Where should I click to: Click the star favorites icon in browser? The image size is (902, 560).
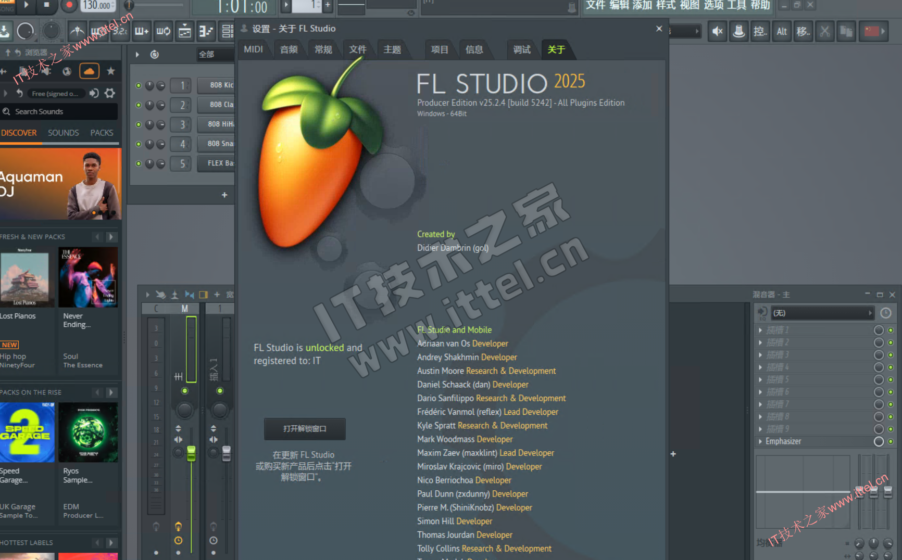(x=111, y=71)
